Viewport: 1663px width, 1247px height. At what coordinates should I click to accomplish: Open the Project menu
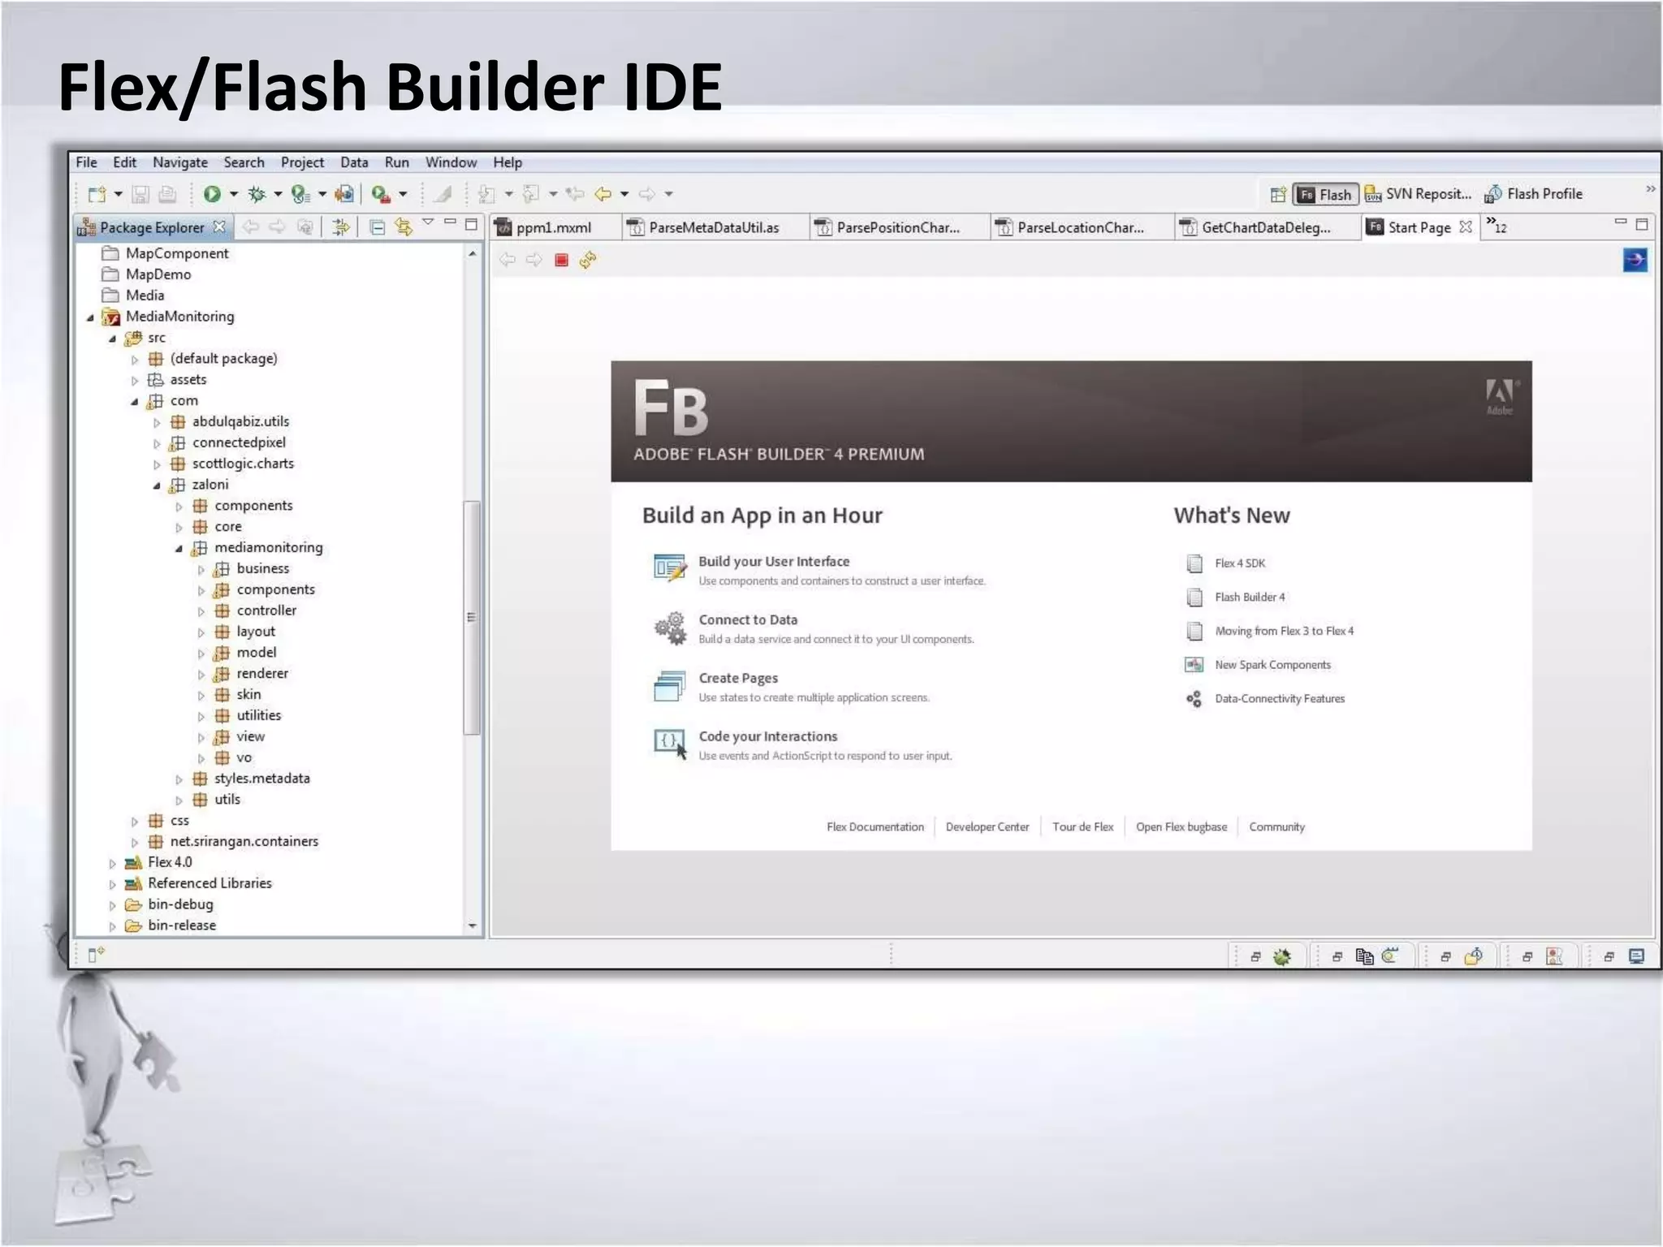click(302, 162)
